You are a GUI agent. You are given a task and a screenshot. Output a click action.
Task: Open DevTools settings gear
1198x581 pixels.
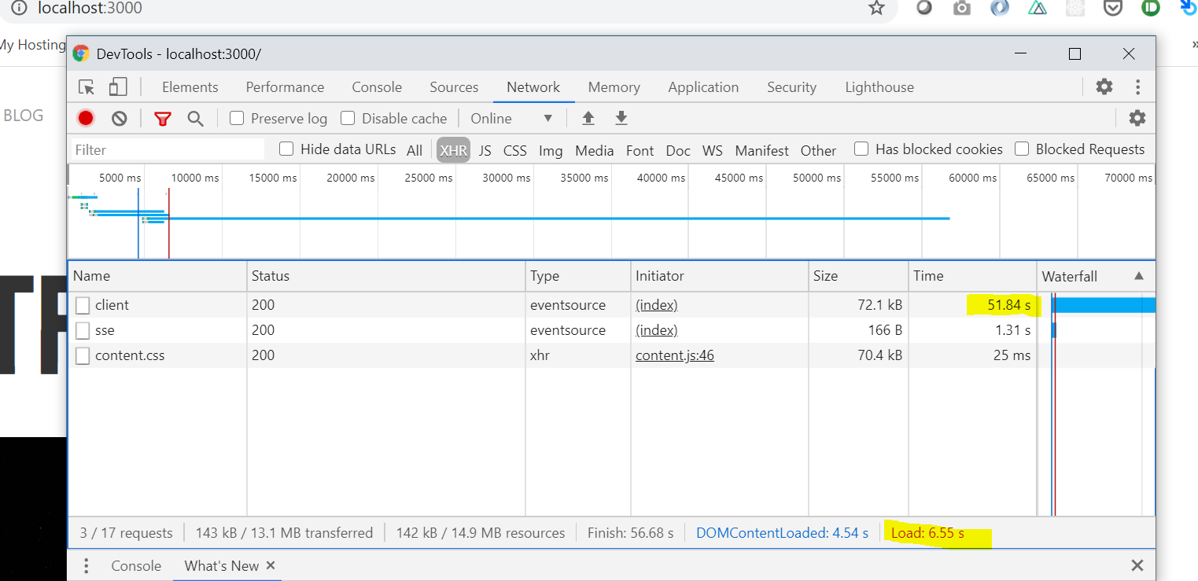[x=1104, y=86]
